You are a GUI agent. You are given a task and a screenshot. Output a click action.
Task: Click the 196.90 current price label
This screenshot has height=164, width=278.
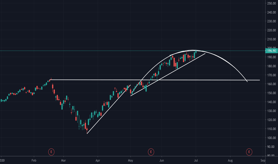click(x=271, y=51)
